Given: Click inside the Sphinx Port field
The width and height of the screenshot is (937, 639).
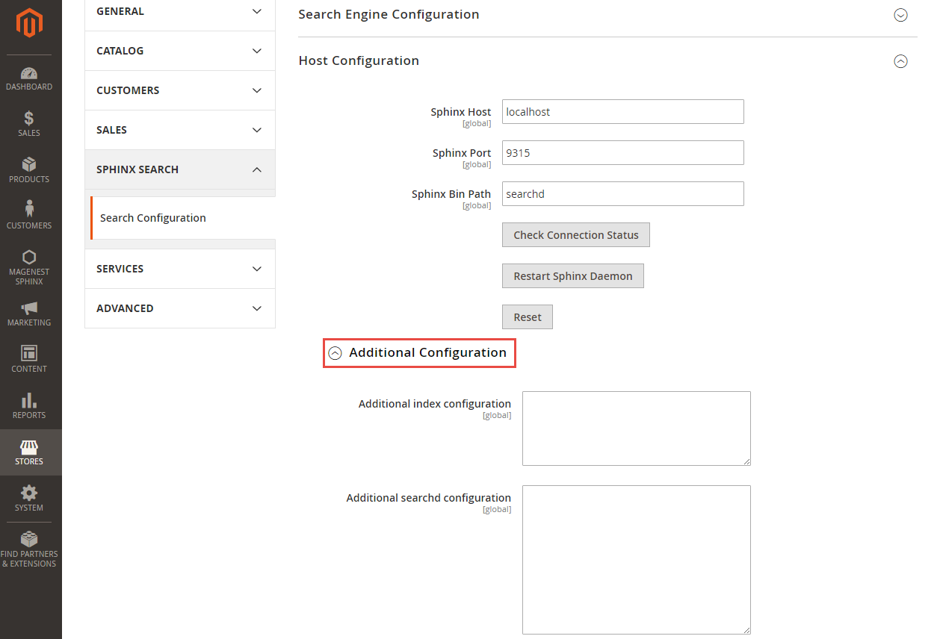Looking at the screenshot, I should [x=622, y=152].
